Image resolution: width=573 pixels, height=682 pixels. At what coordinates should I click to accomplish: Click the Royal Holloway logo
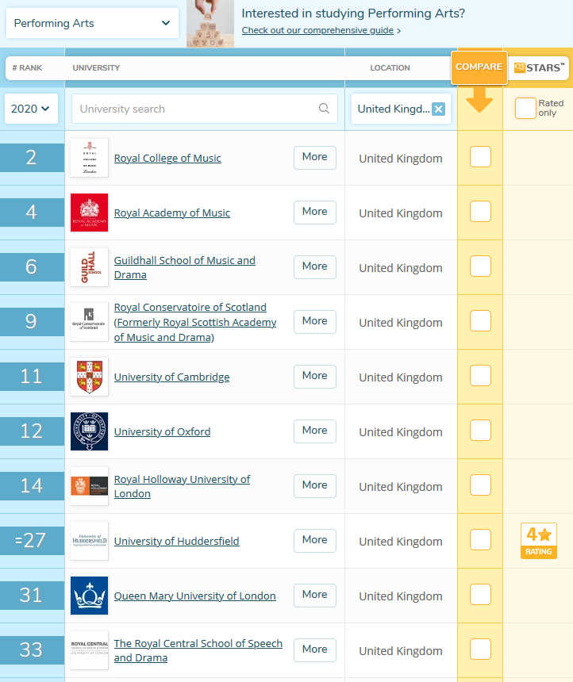[89, 486]
